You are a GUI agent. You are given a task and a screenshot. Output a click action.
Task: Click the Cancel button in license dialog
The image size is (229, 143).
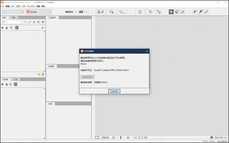click(x=114, y=91)
